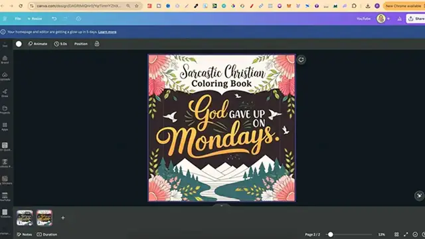The width and height of the screenshot is (425, 239).
Task: Click the Chrome address bar
Action: pyautogui.click(x=78, y=6)
